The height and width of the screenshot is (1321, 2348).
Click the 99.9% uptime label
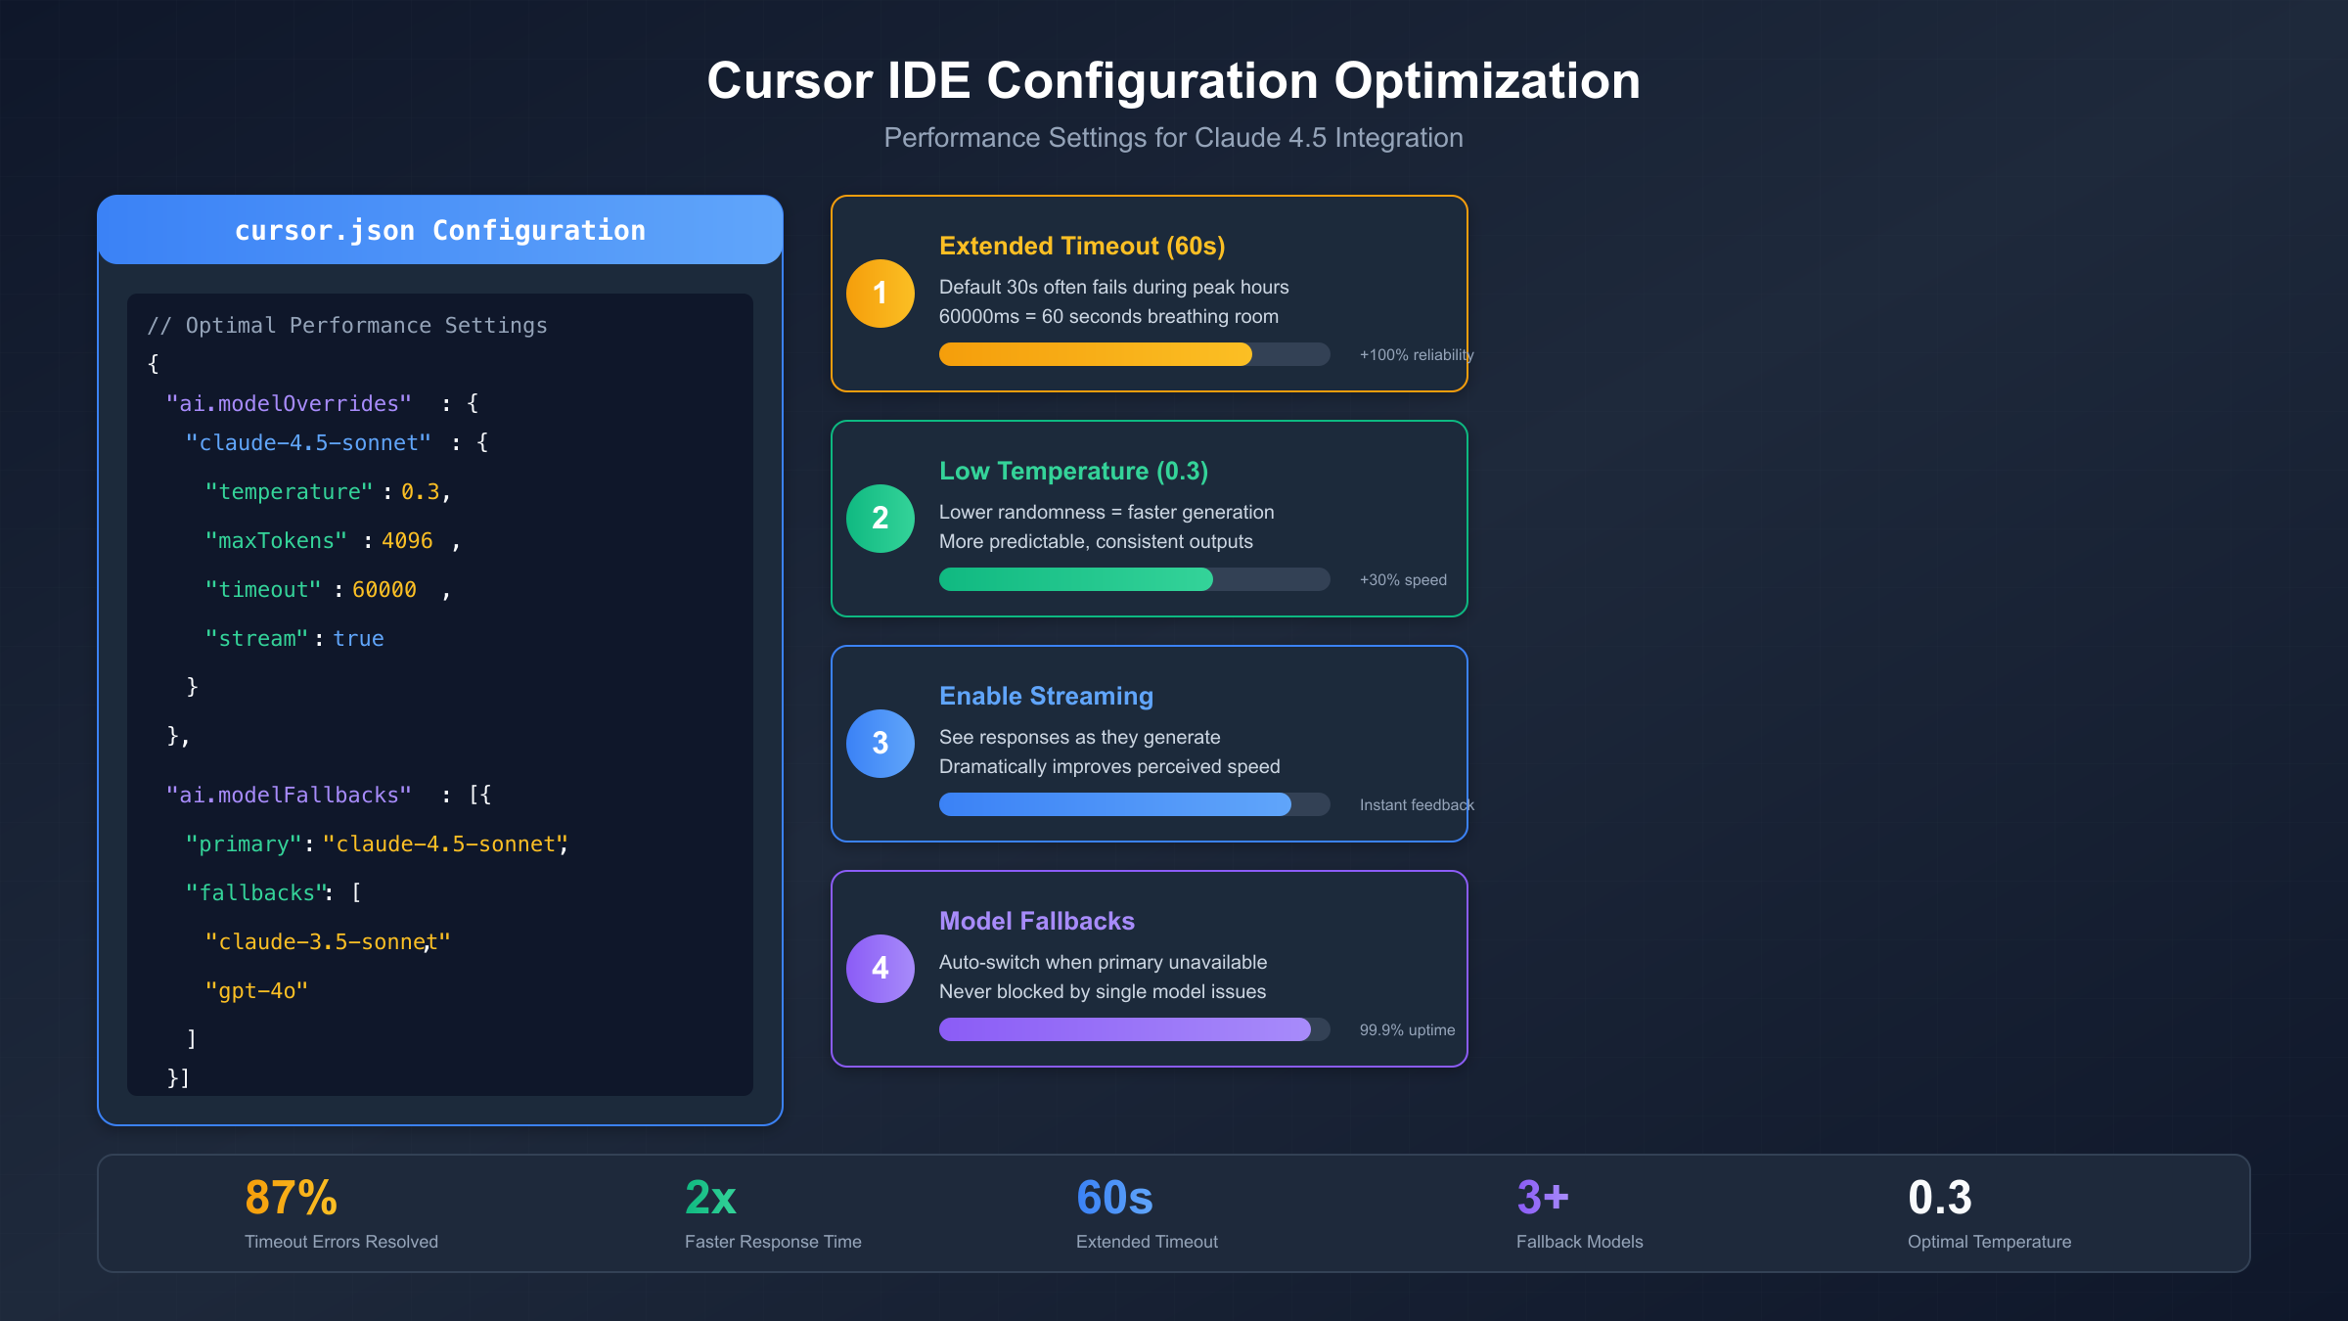coord(1408,1029)
